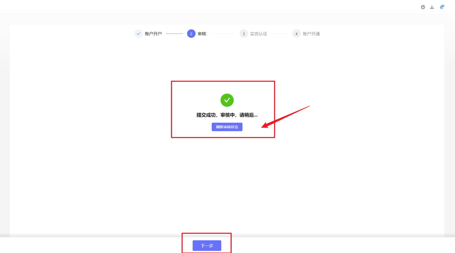
Task: Click the green success checkmark icon
Action: click(227, 100)
